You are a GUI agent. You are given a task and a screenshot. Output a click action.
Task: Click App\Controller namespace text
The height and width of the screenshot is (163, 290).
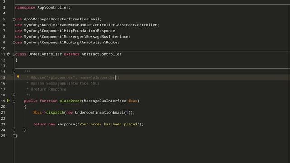tap(53, 7)
